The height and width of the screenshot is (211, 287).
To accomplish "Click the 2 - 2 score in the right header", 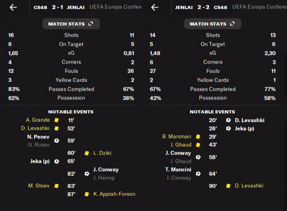I will [x=203, y=7].
